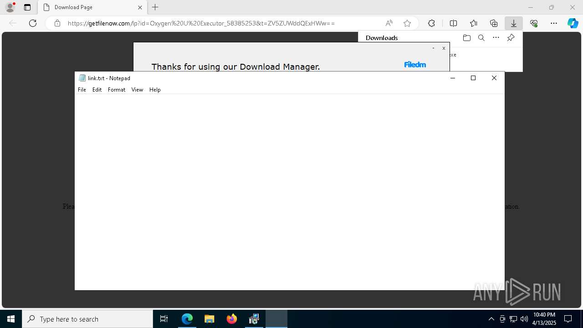
Task: Open the installer app taskbar icon
Action: [254, 319]
